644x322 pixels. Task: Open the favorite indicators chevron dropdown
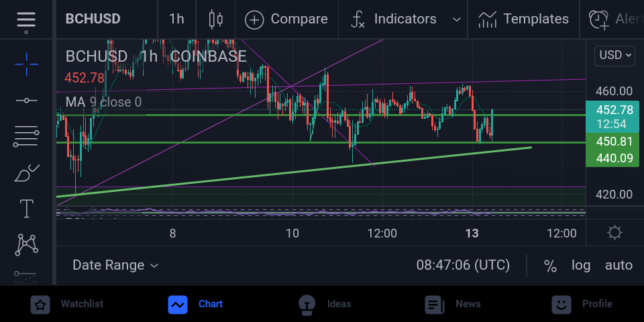click(456, 19)
